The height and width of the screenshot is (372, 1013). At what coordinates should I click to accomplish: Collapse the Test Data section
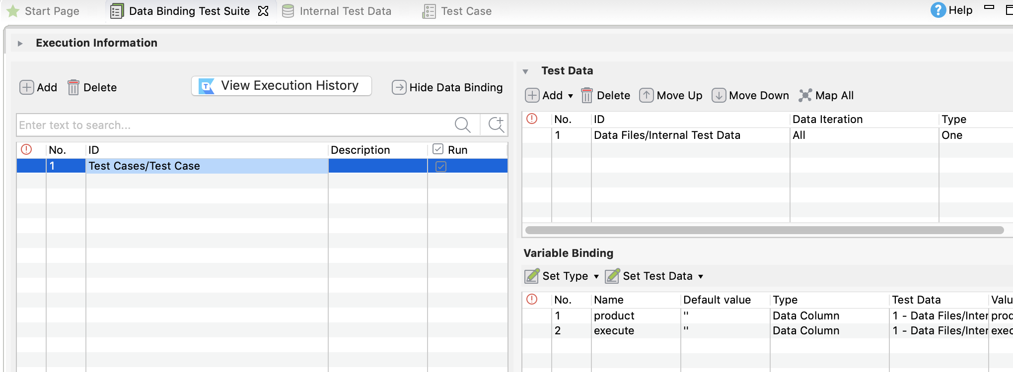coord(525,71)
